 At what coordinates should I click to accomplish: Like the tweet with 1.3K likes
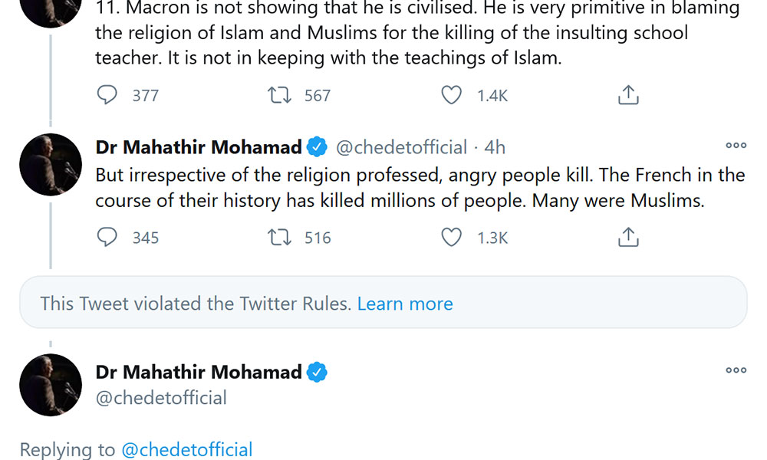452,238
